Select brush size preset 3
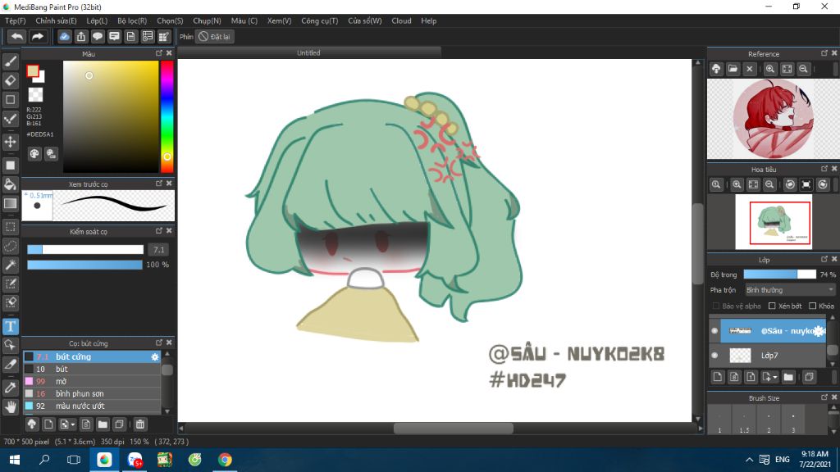 coord(793,420)
